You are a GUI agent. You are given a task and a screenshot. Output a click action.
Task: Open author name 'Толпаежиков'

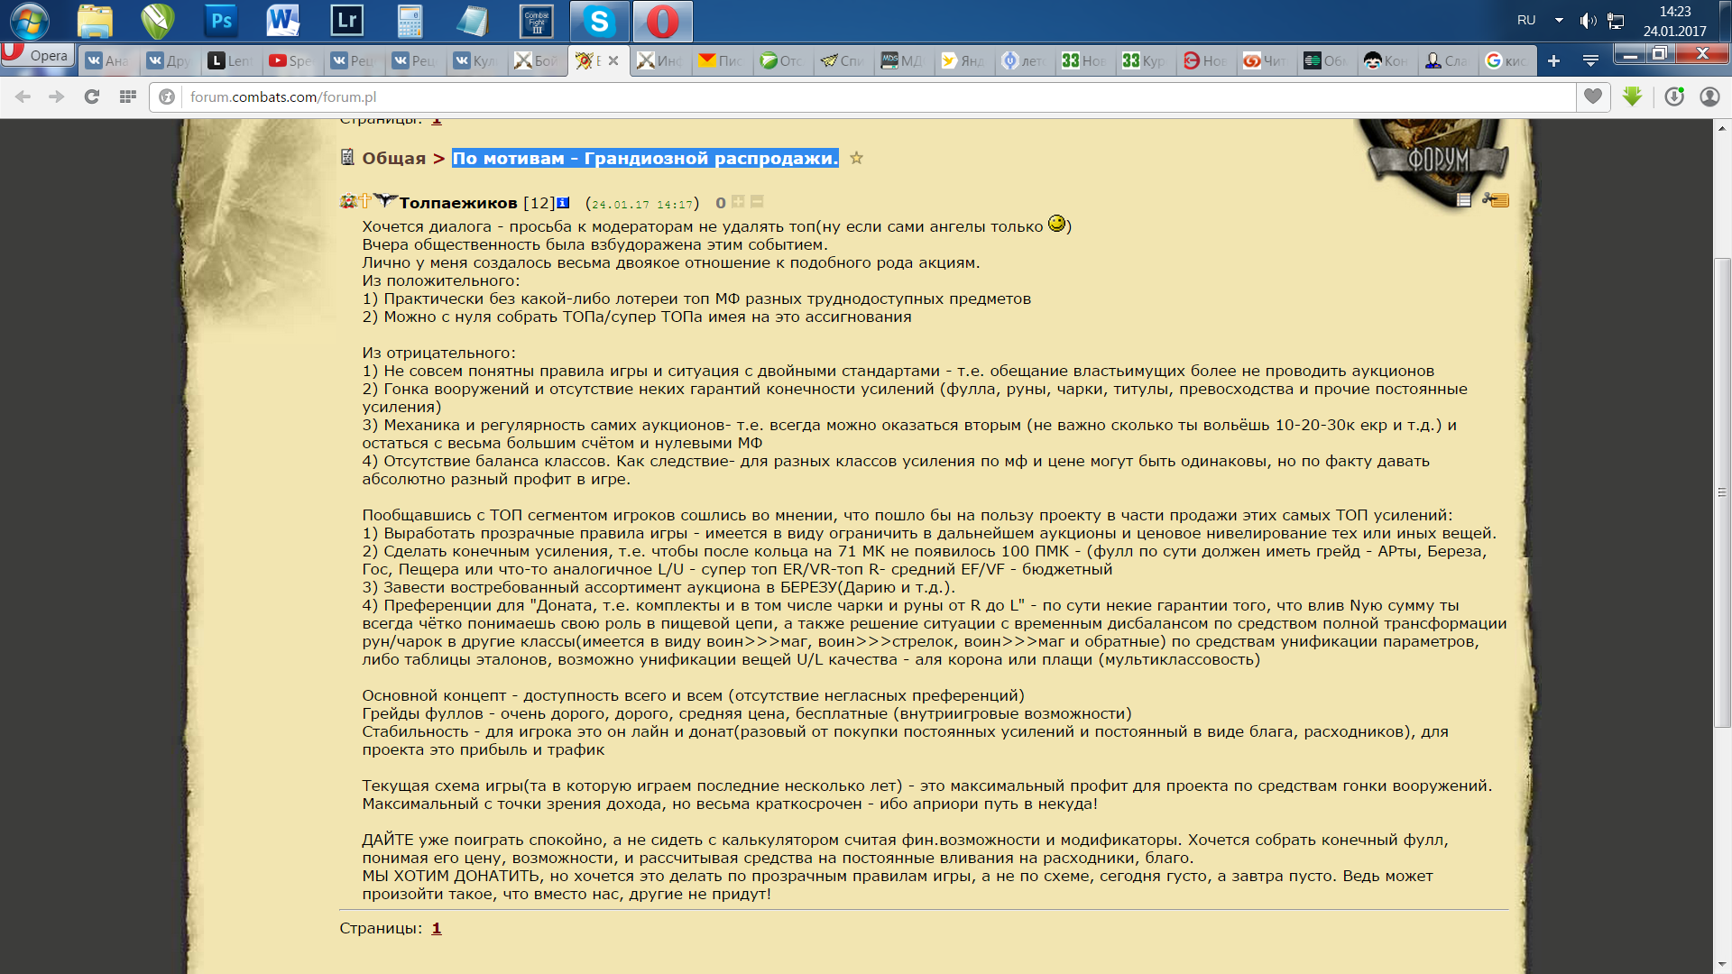click(458, 203)
